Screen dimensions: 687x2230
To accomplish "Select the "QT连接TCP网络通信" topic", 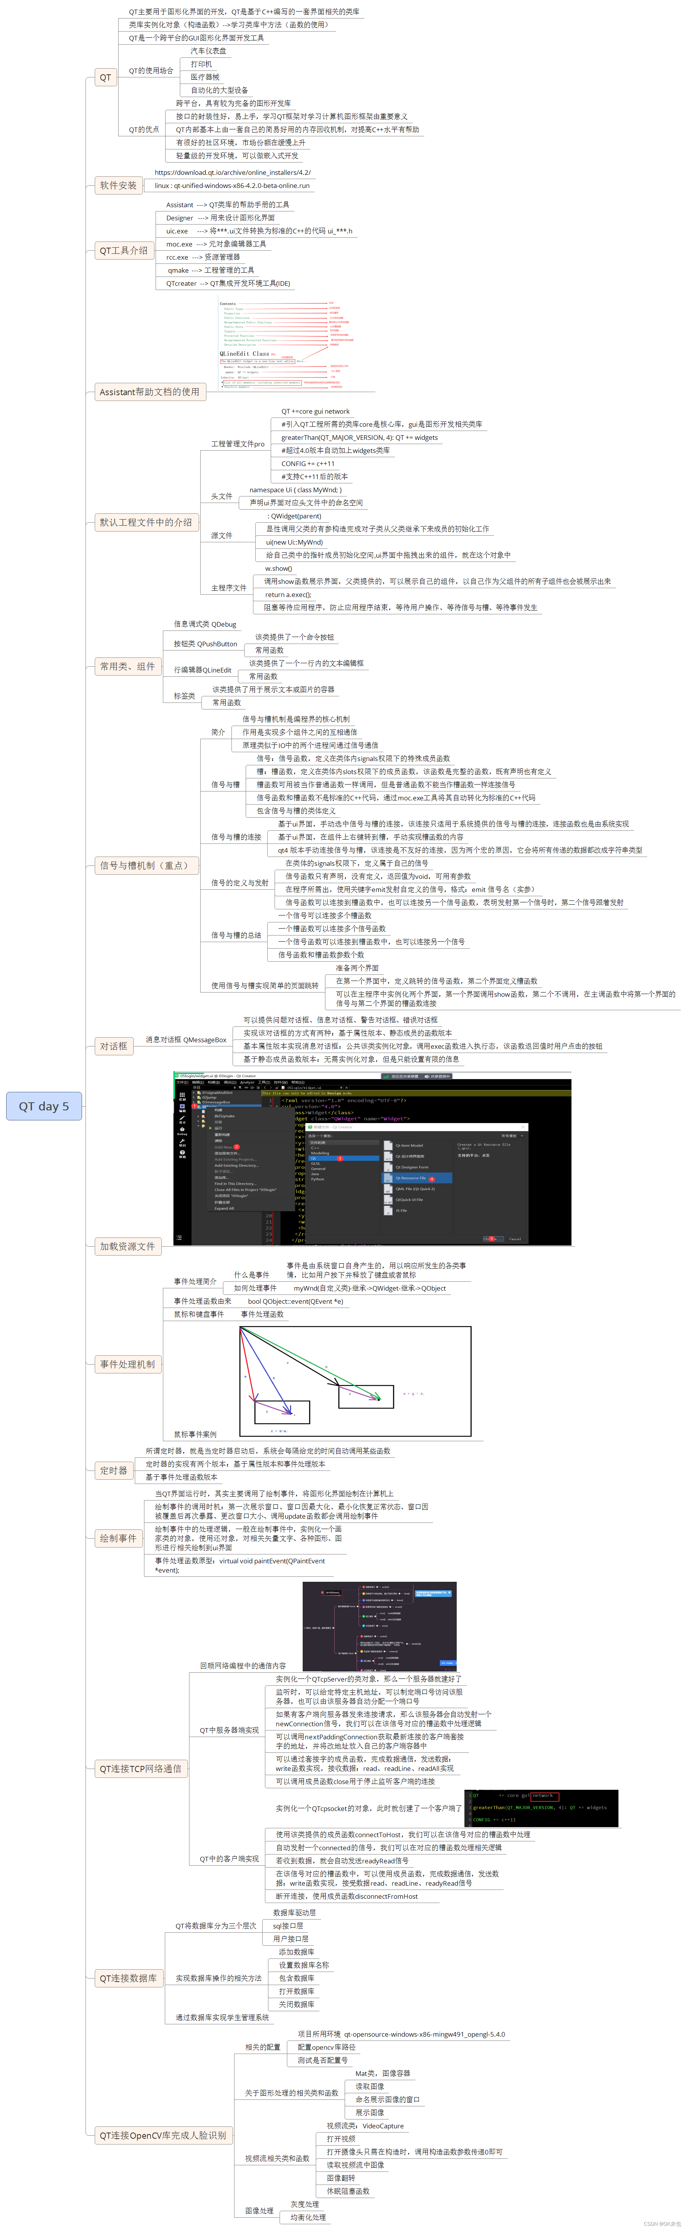I will click(140, 1768).
